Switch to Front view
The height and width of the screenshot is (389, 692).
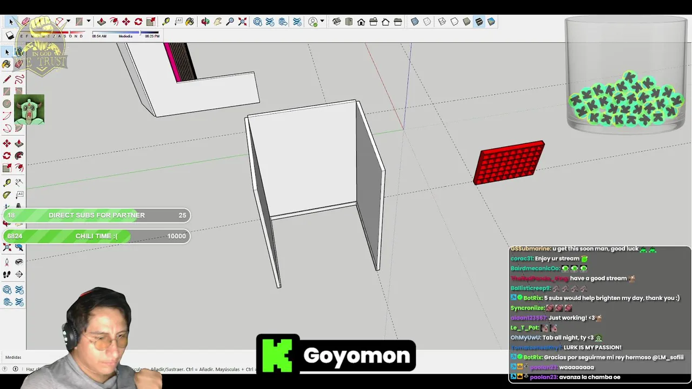[x=361, y=22]
